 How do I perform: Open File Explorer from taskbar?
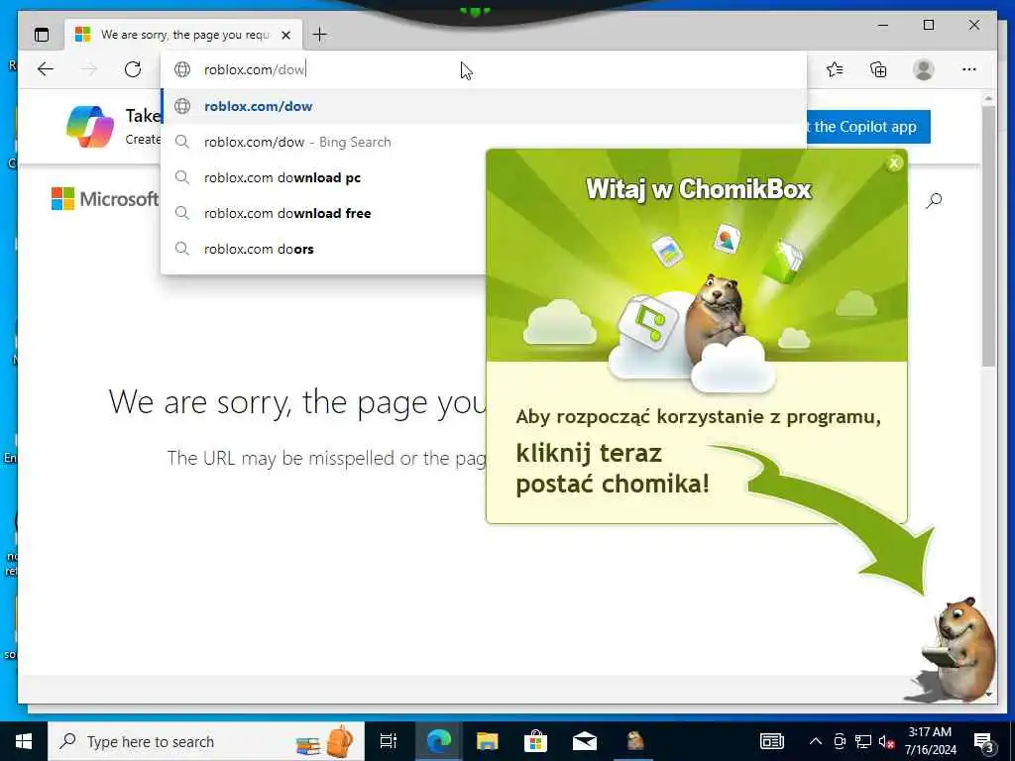coord(487,741)
